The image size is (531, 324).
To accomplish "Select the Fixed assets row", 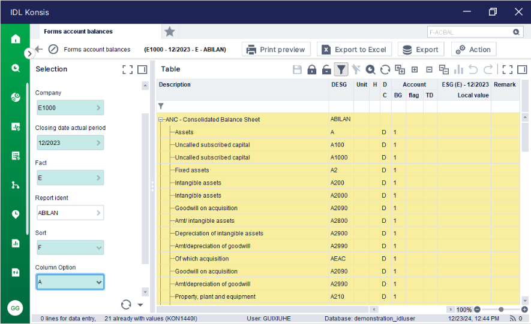I will (338, 170).
